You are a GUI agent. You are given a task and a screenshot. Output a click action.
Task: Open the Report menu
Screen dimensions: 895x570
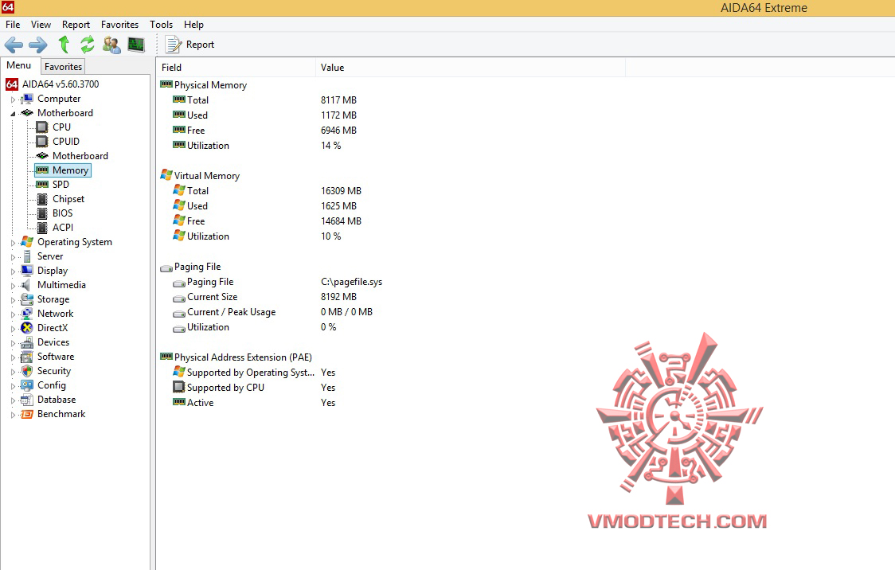coord(76,25)
